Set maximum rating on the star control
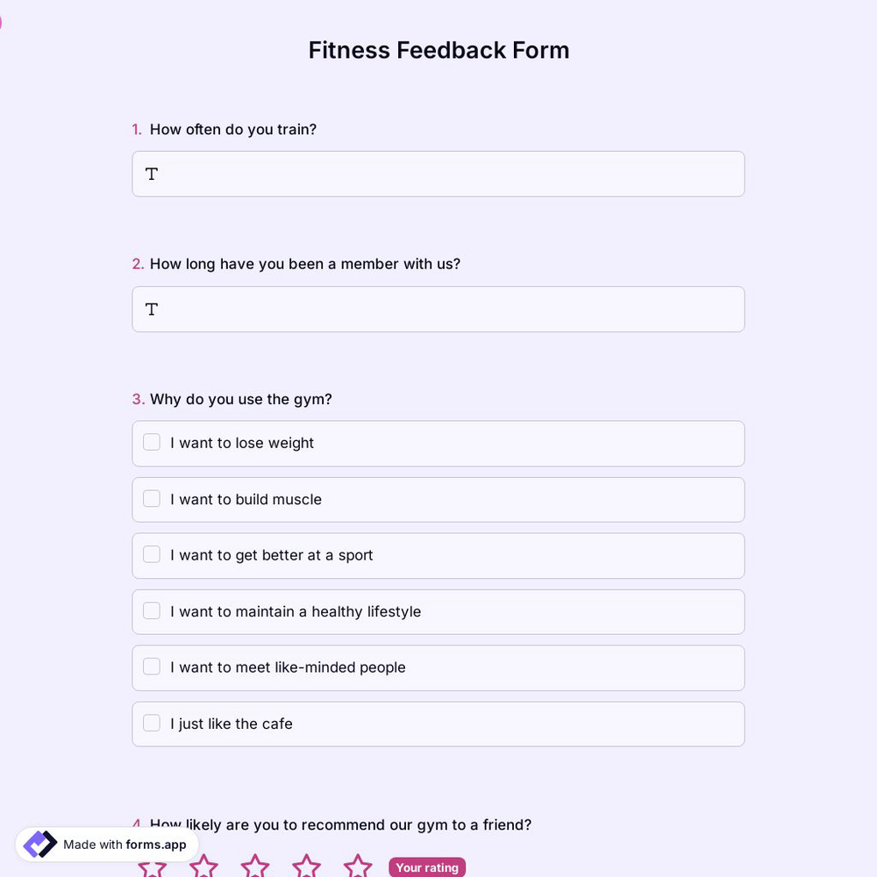The height and width of the screenshot is (877, 877). point(358,867)
